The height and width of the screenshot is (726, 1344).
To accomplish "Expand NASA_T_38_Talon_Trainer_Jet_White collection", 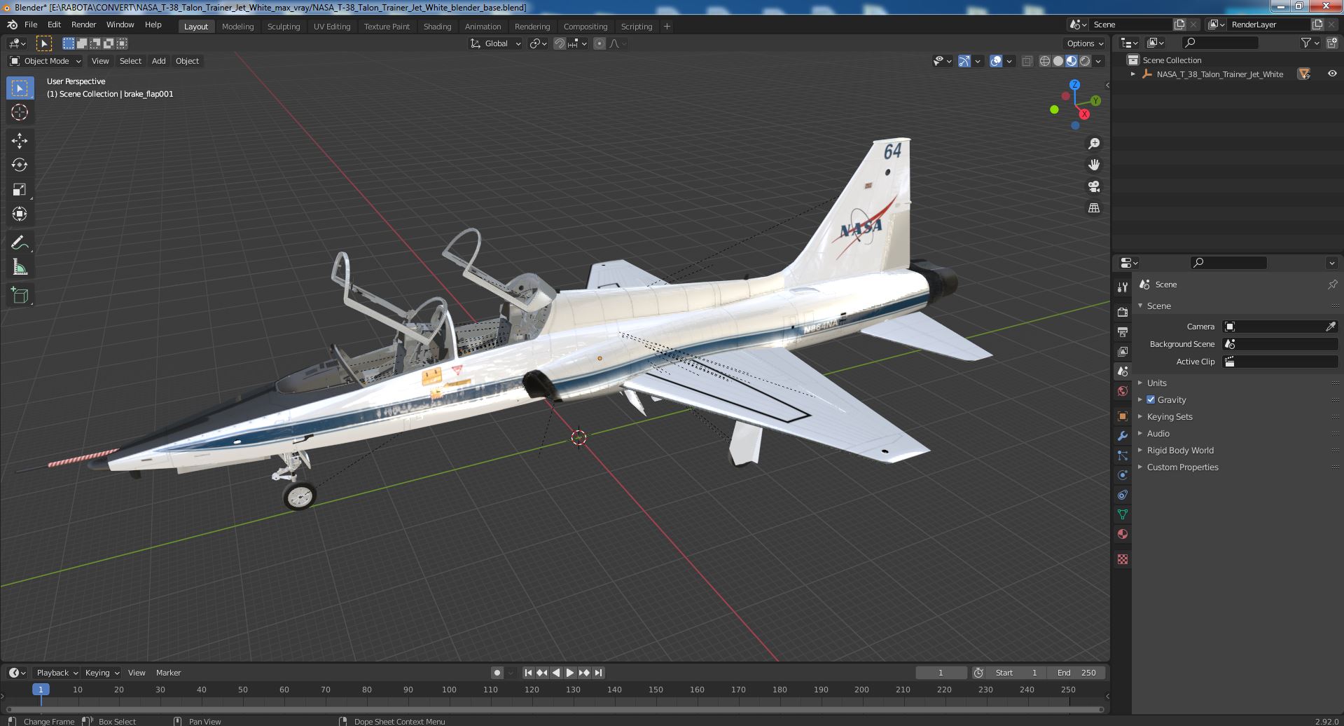I will pos(1133,74).
